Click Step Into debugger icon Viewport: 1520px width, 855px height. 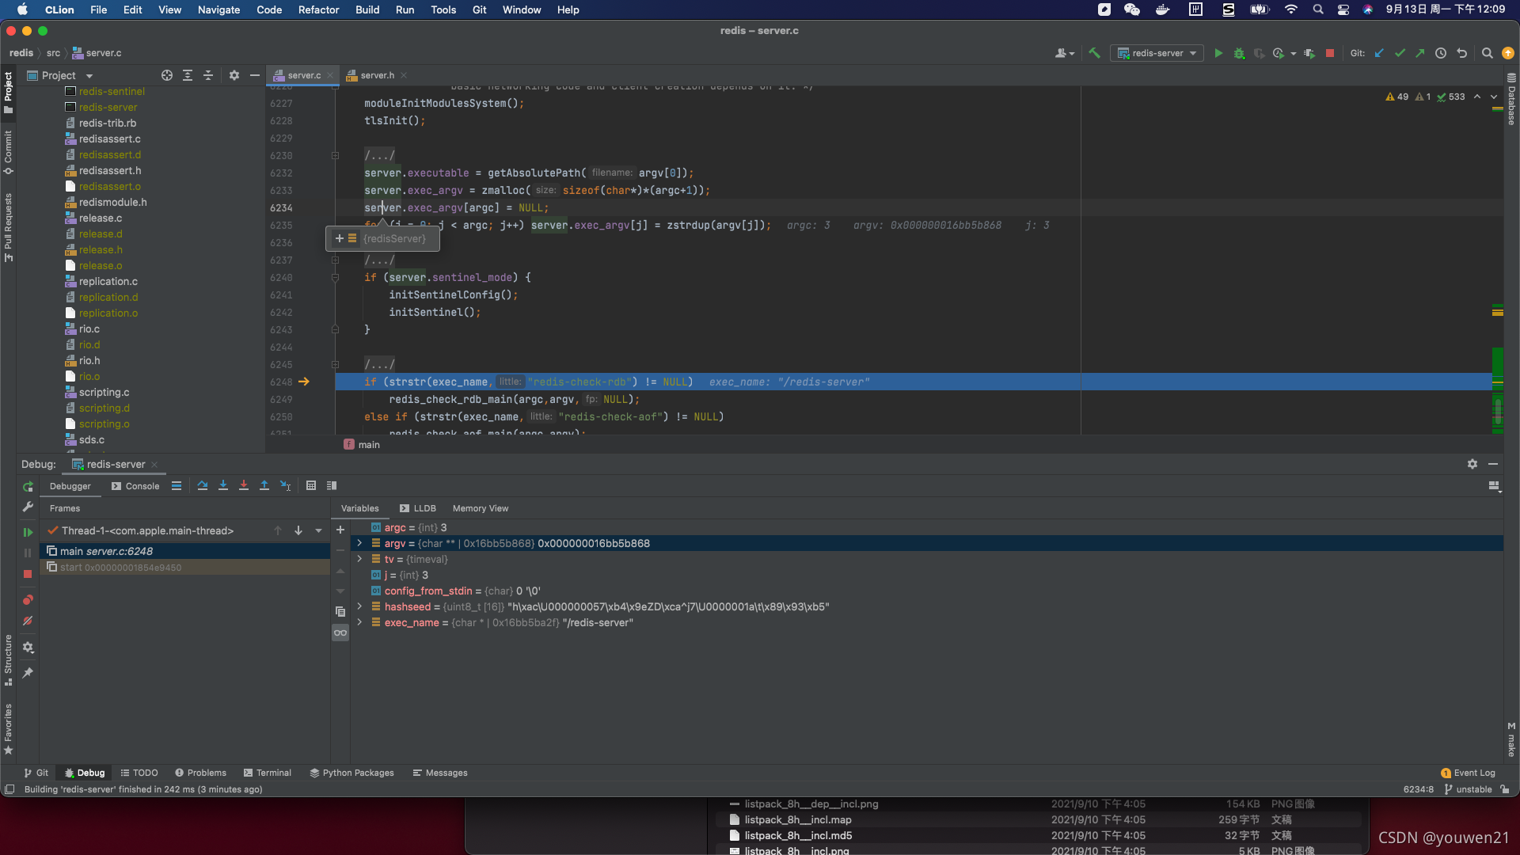point(223,485)
